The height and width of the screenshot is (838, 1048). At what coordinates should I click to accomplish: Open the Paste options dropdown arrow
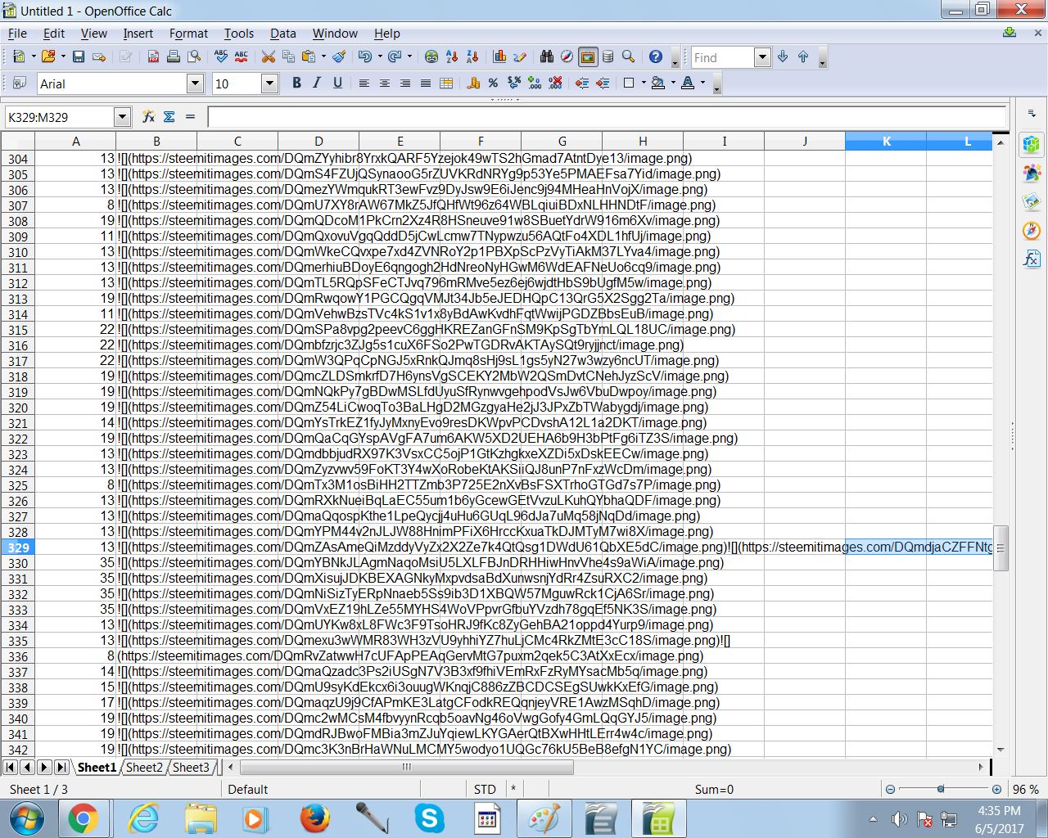(x=324, y=56)
